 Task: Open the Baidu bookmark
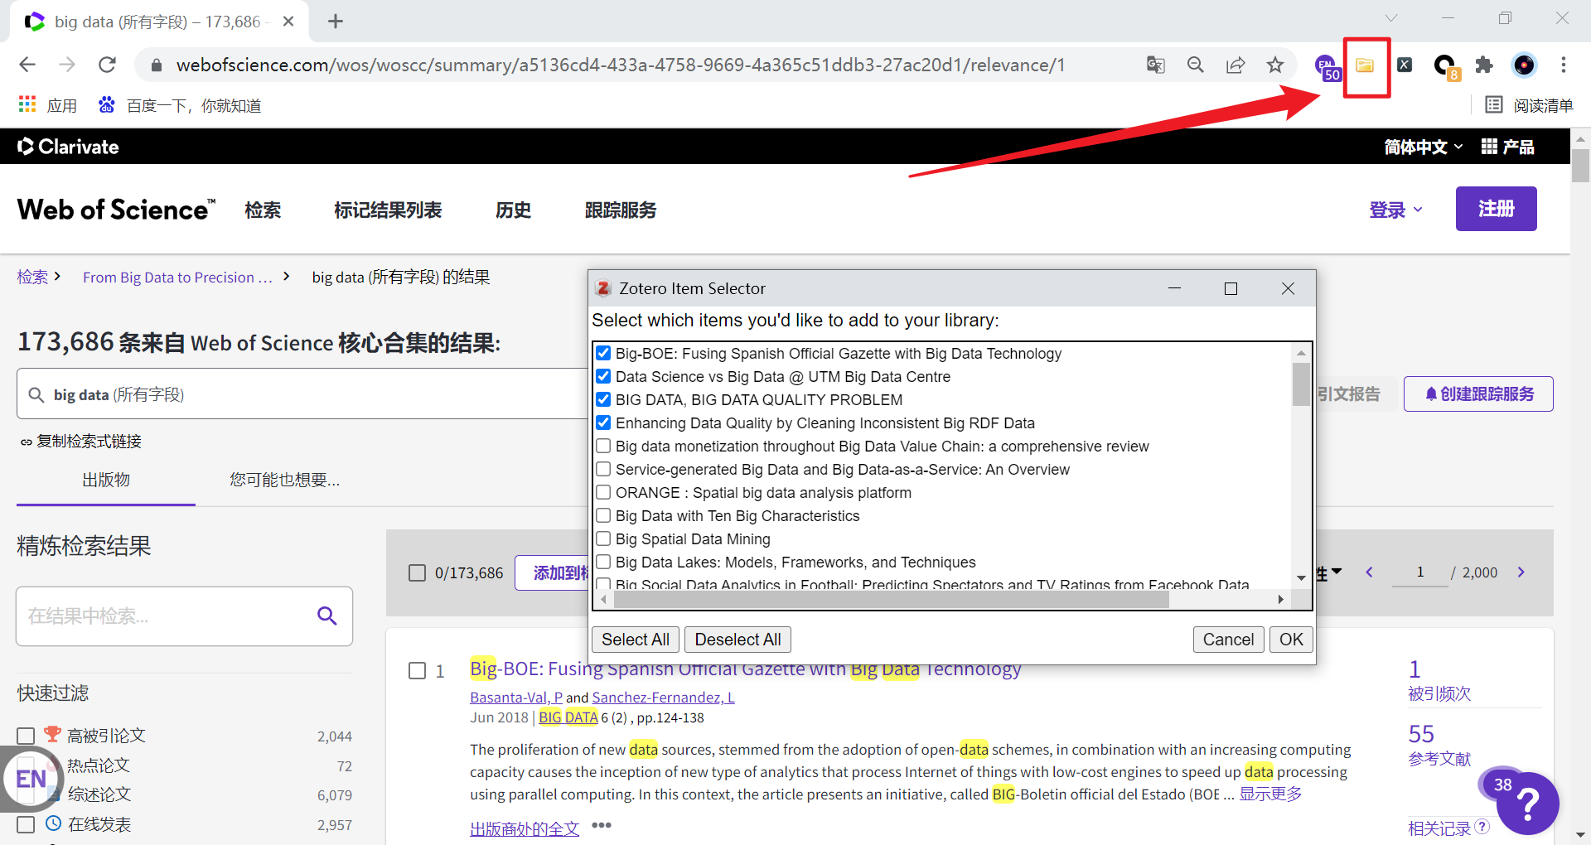click(x=180, y=105)
